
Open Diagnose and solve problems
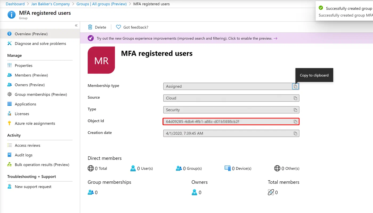[40, 44]
